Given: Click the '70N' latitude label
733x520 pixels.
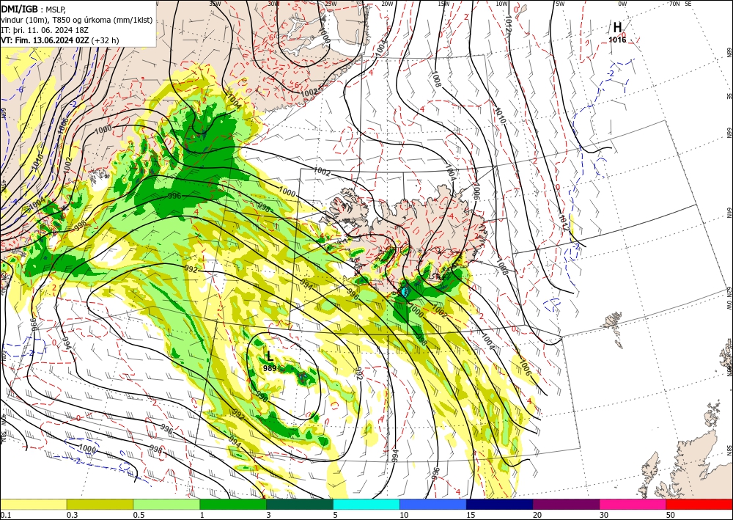Looking at the screenshot, I should click(674, 4).
